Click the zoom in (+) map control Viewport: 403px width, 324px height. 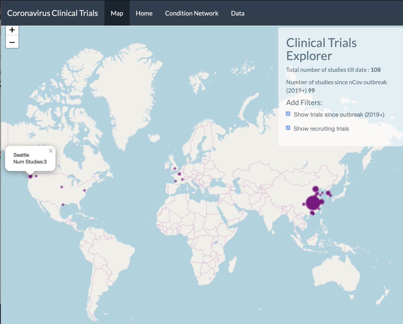coord(12,30)
